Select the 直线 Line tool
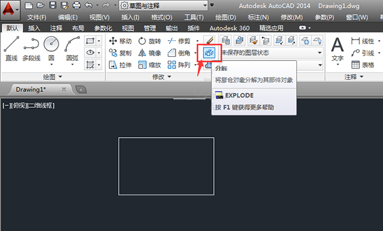The width and height of the screenshot is (383, 231). tap(11, 49)
